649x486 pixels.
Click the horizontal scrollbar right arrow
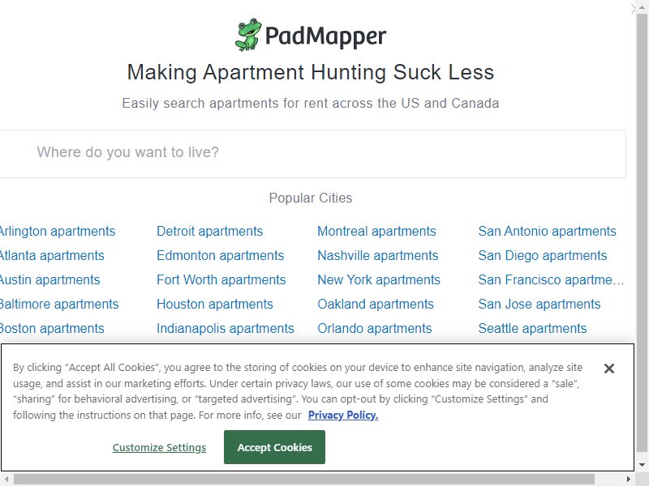(x=629, y=480)
